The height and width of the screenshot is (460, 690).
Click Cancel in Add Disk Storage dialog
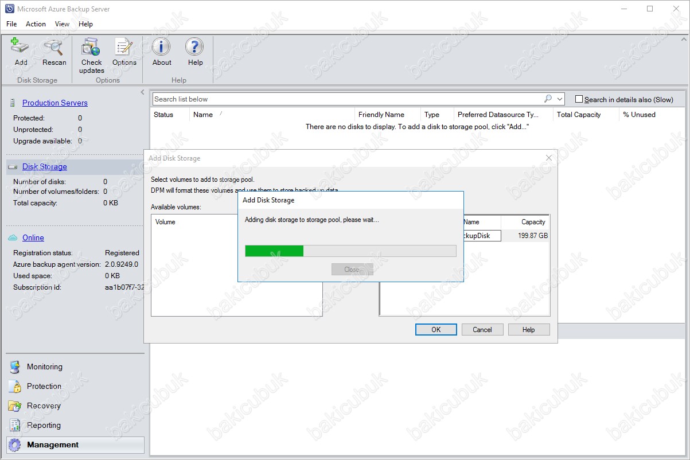coord(482,330)
